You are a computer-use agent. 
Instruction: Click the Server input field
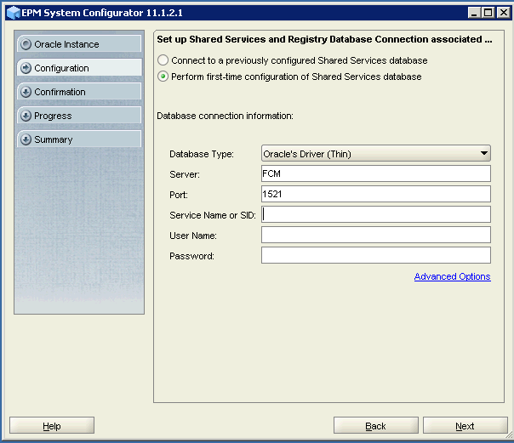pyautogui.click(x=376, y=173)
